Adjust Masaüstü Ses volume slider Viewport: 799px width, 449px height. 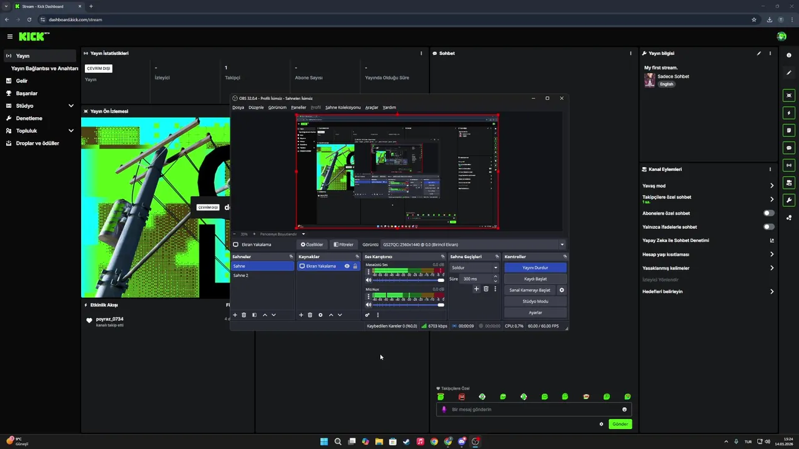409,280
